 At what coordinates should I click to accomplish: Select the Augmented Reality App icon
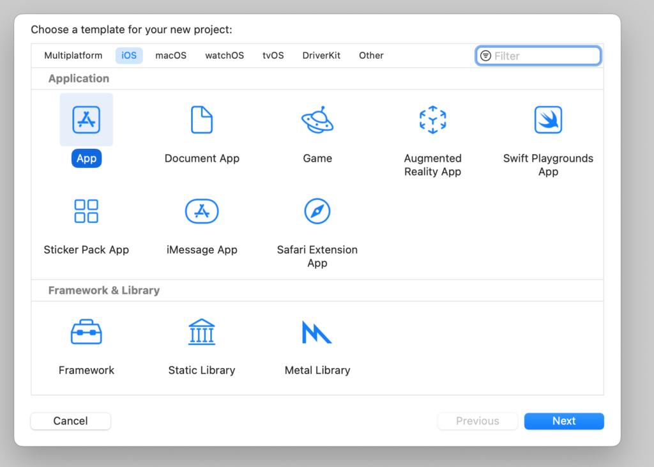(x=432, y=119)
